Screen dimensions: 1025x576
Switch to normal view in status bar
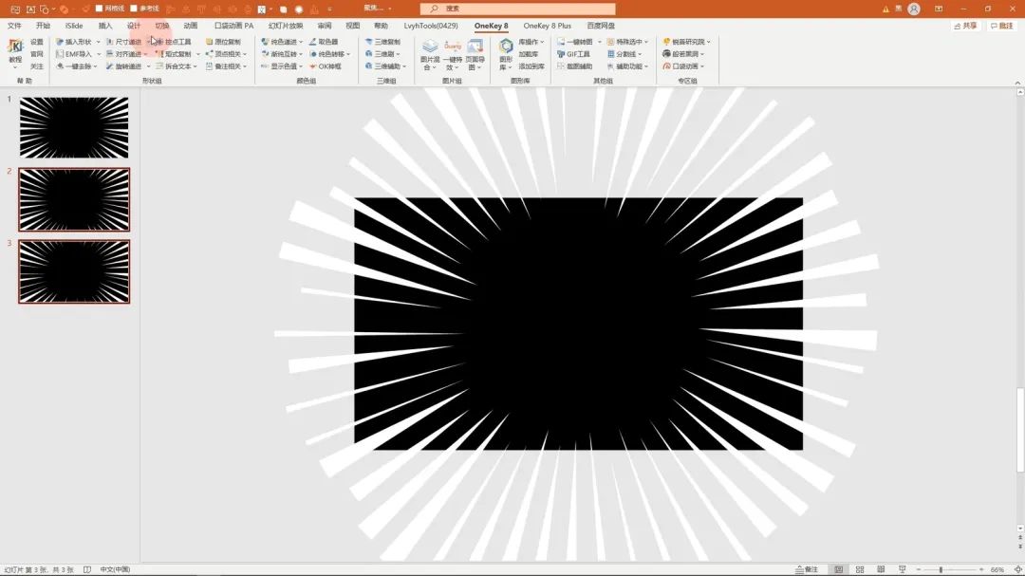[x=839, y=569]
